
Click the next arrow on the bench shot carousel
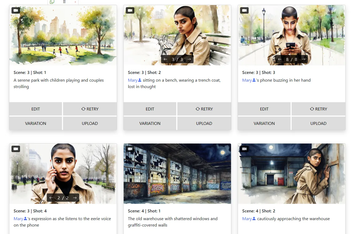point(189,59)
